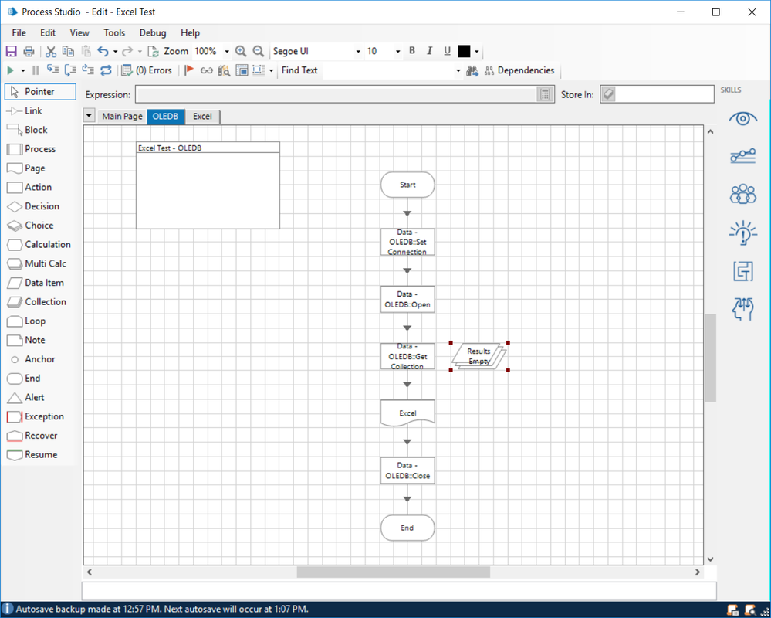Click the black font color swatch

pyautogui.click(x=464, y=52)
